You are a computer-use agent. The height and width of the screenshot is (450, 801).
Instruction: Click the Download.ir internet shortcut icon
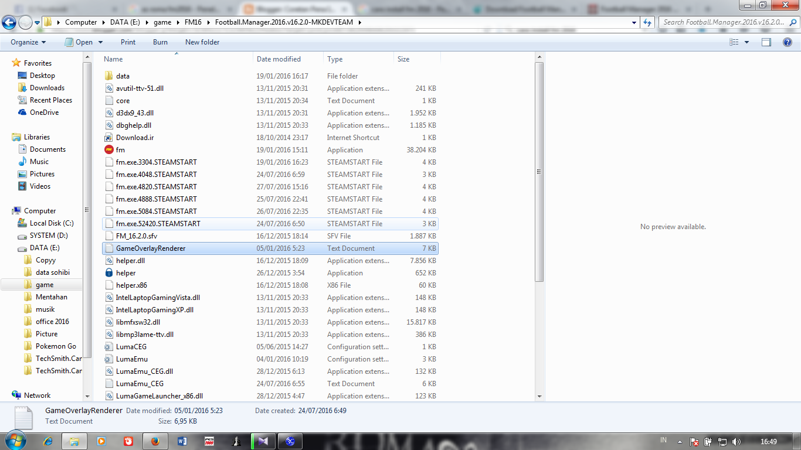click(108, 138)
